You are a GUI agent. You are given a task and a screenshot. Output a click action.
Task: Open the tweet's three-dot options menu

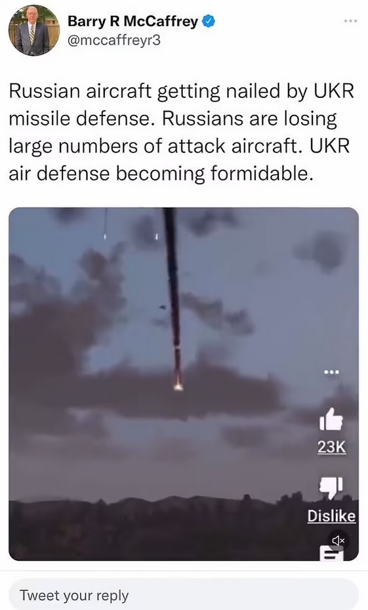pyautogui.click(x=350, y=20)
